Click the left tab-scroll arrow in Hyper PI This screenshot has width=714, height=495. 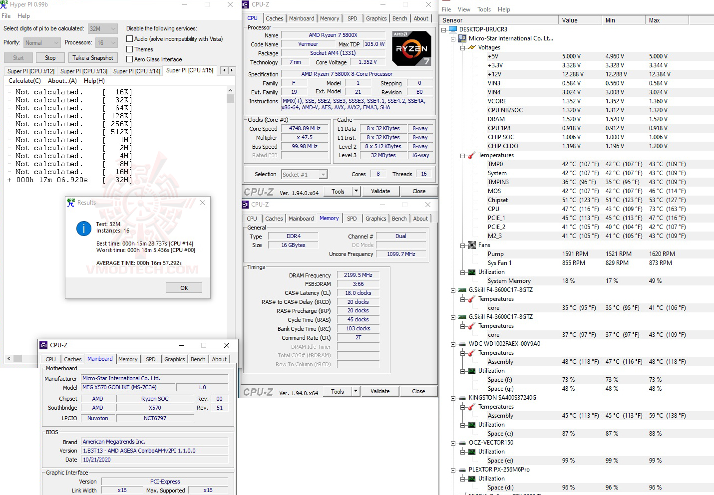tap(224, 70)
